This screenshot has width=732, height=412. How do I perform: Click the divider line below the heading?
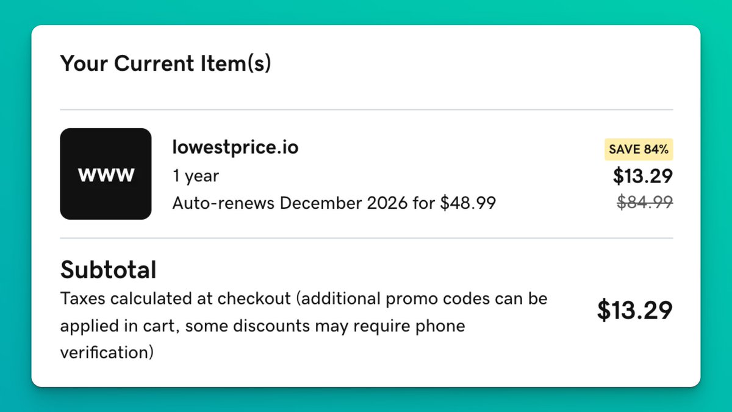click(366, 110)
